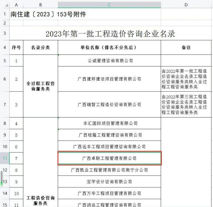Image resolution: width=213 pixels, height=207 pixels.
Task: Select row 10 header
Action: [5, 147]
